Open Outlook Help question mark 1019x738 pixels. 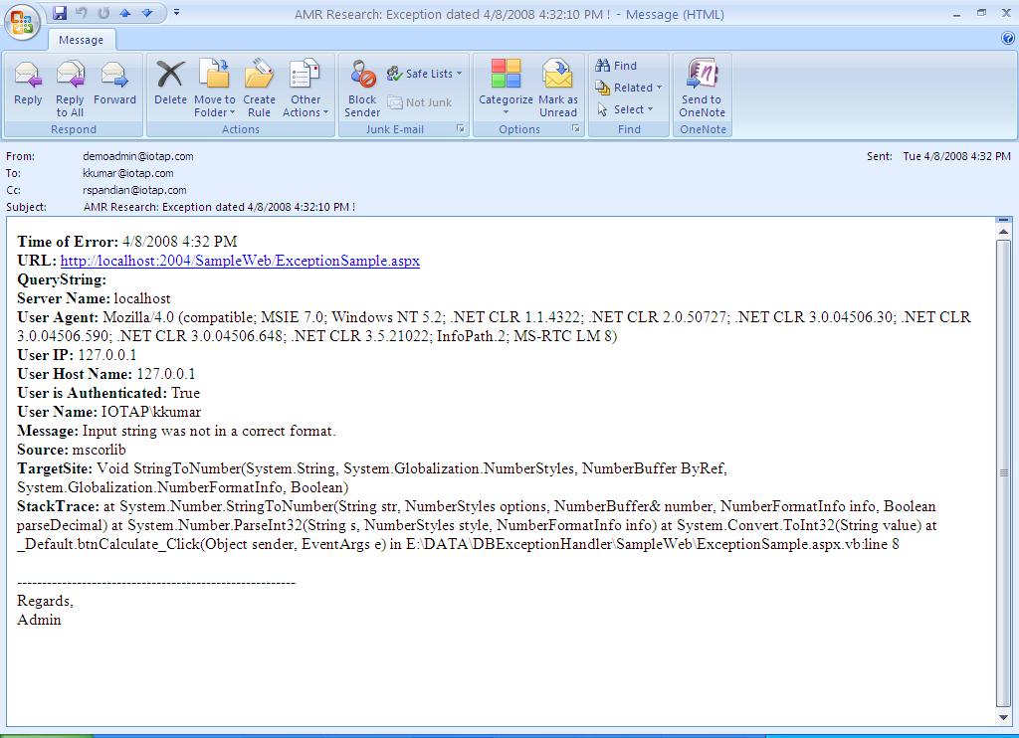tap(1008, 39)
